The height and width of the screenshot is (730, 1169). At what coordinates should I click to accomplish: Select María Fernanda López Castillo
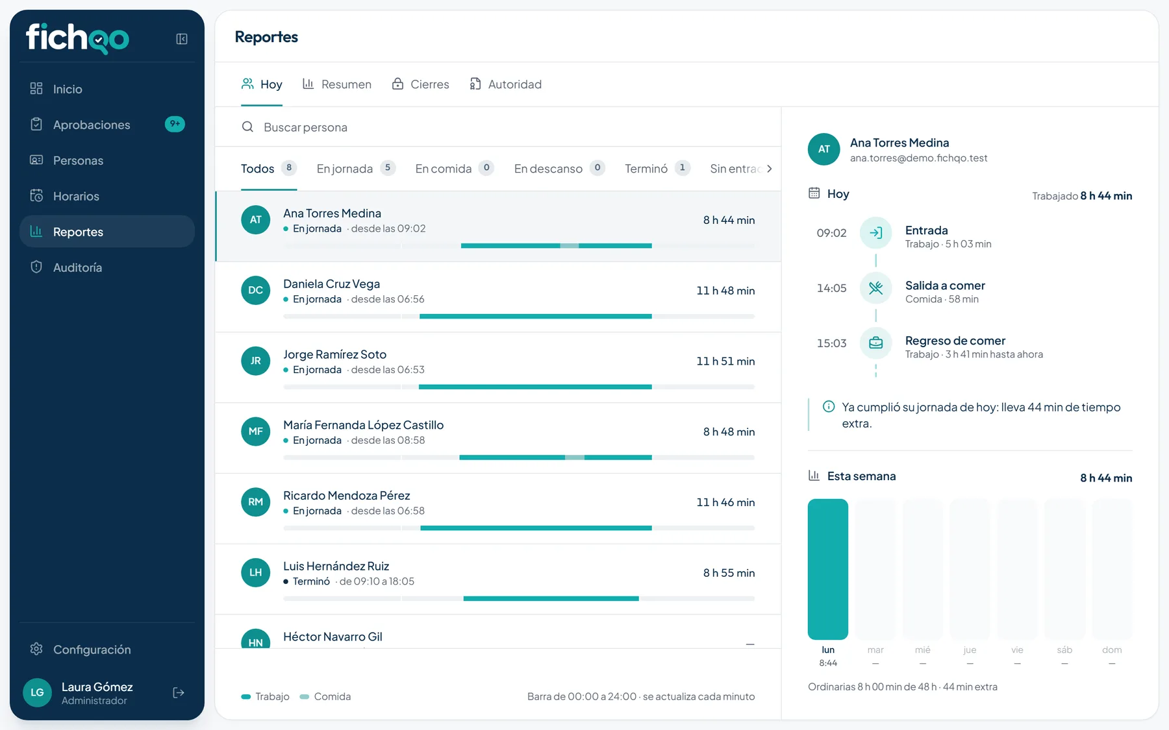point(498,439)
